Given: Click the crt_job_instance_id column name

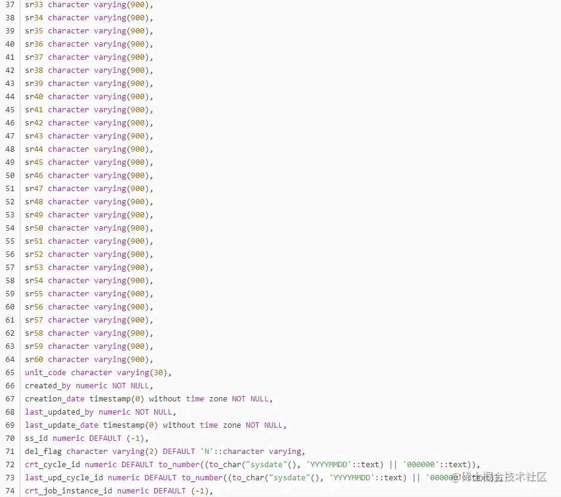Looking at the screenshot, I should pyautogui.click(x=69, y=491).
